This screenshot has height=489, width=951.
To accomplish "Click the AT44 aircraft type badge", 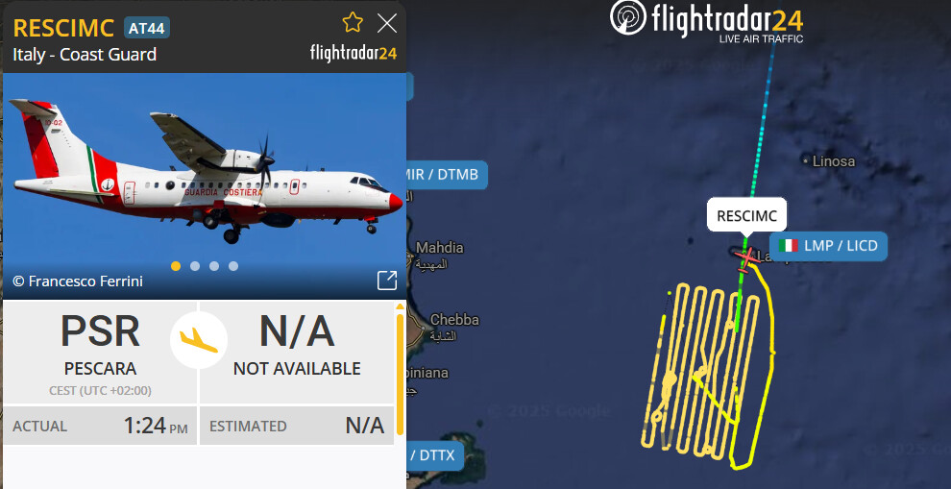I will (x=147, y=28).
